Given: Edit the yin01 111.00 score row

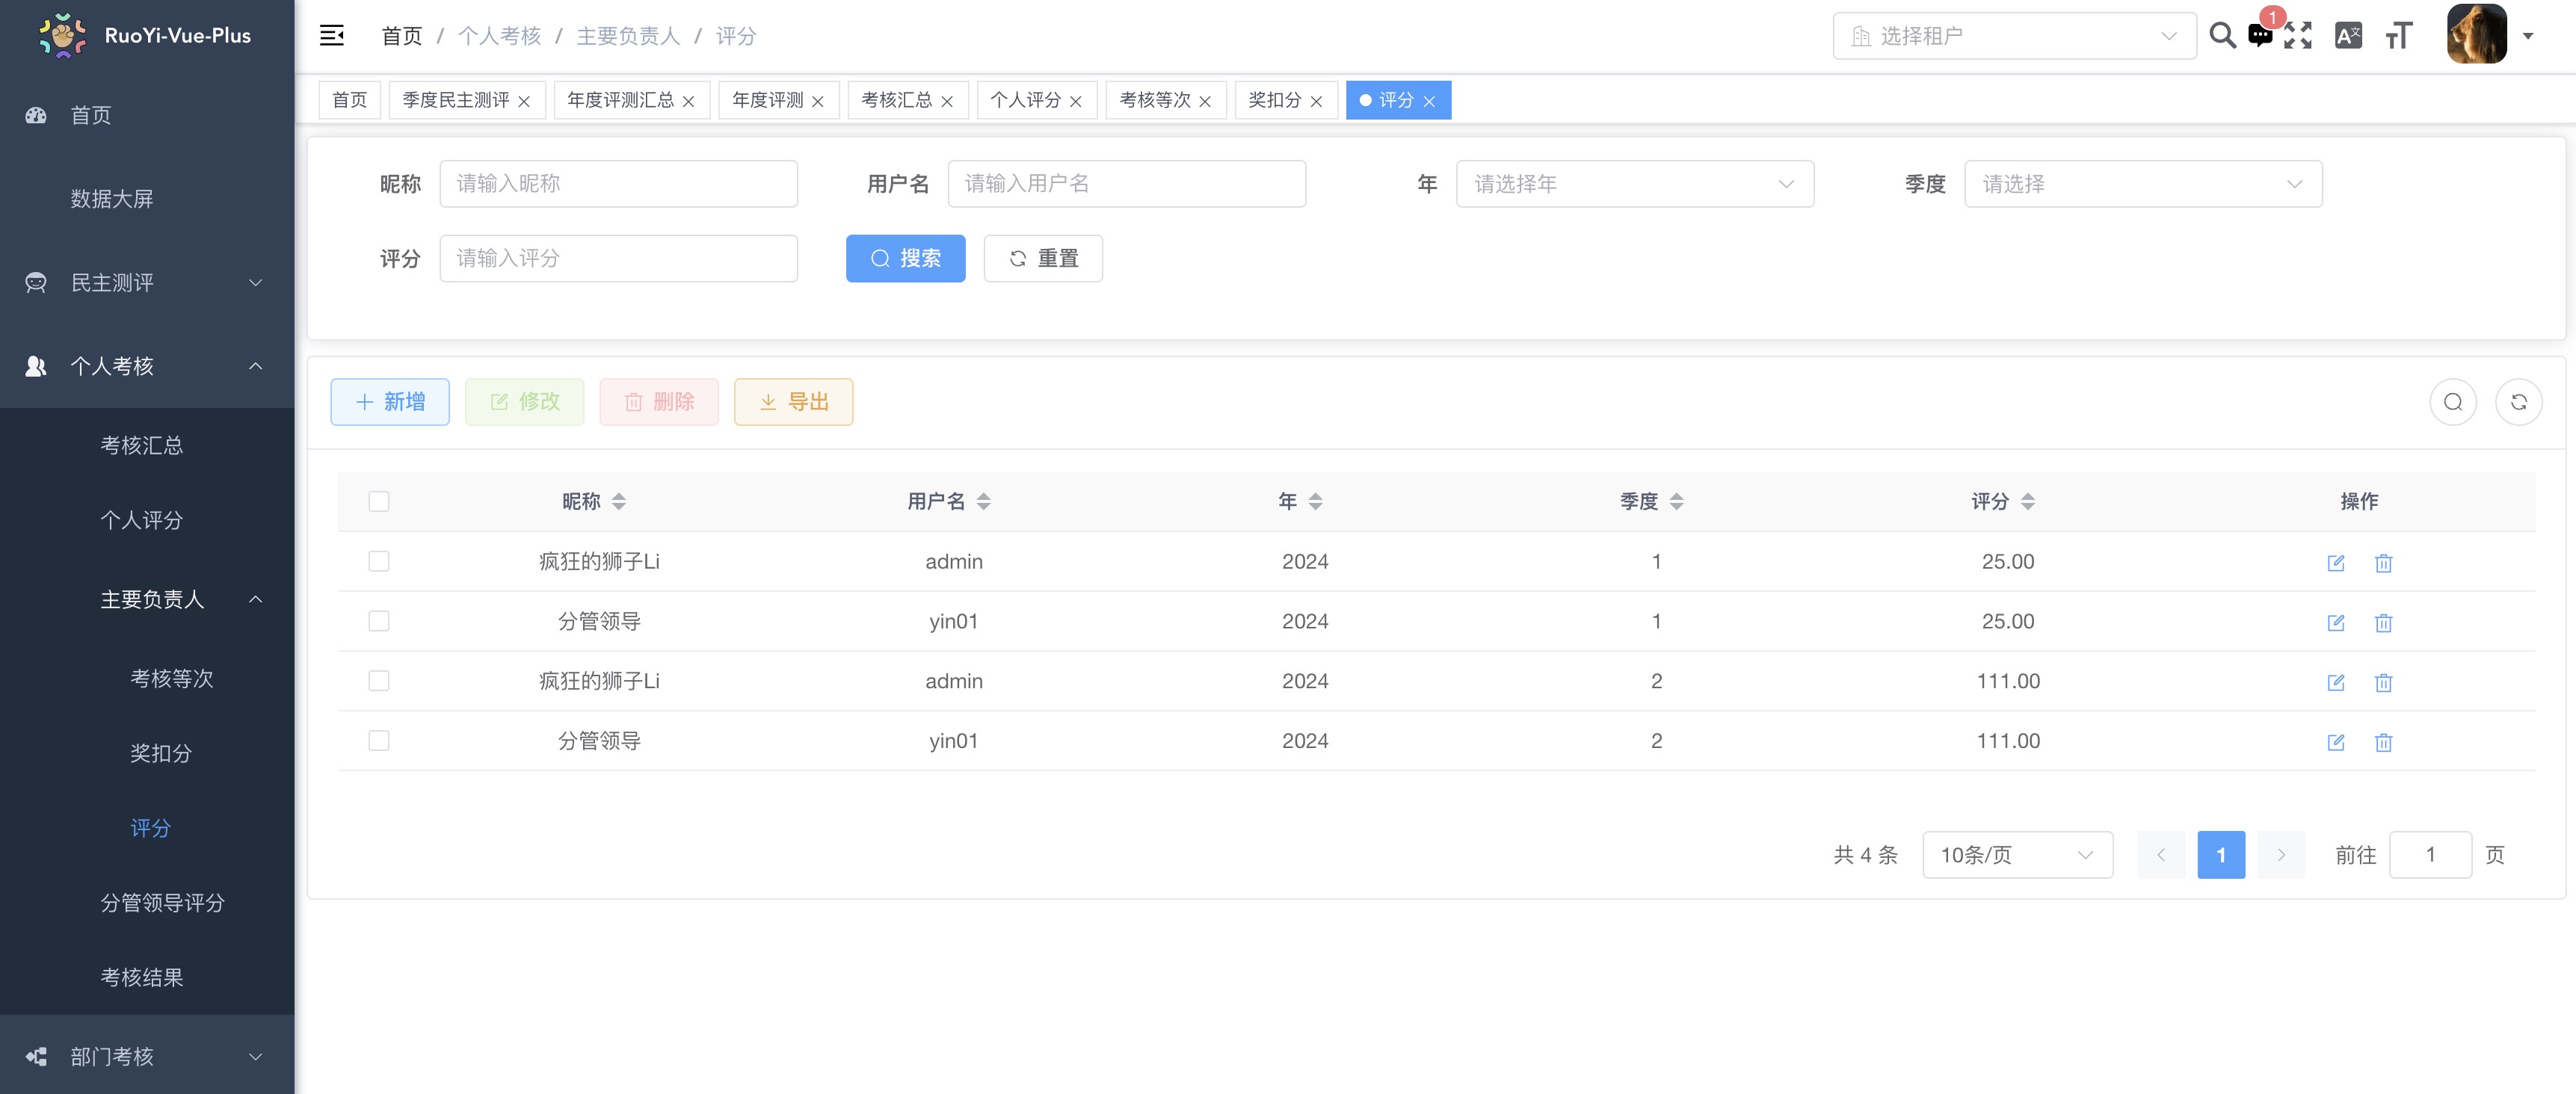Looking at the screenshot, I should [2336, 742].
